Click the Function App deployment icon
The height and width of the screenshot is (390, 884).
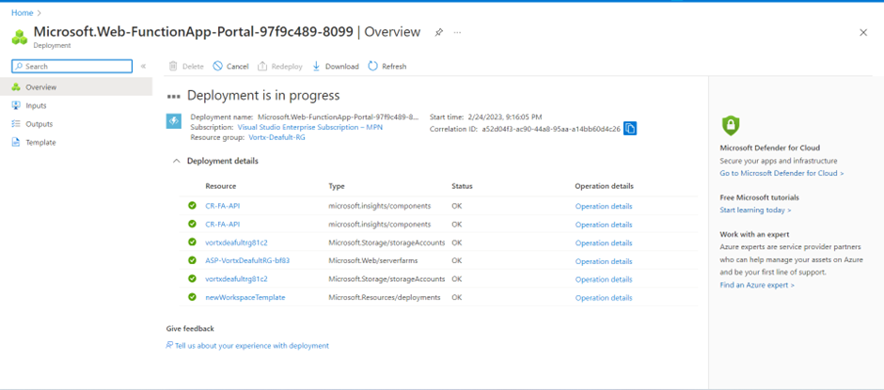point(174,121)
